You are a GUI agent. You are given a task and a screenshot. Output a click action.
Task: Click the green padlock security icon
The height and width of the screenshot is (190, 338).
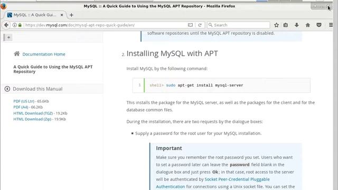tap(20, 25)
